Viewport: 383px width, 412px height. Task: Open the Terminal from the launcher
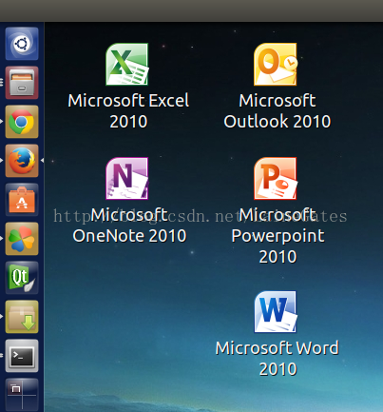click(22, 356)
